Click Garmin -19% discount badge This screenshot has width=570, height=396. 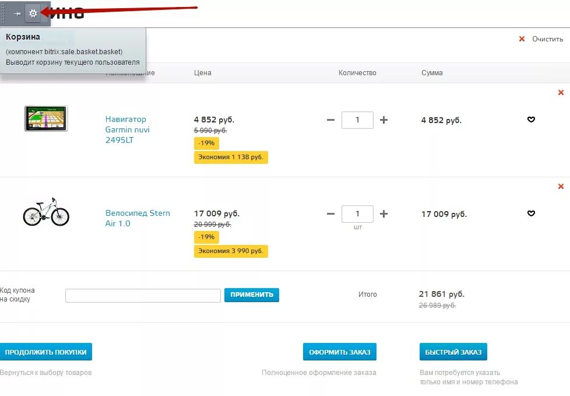[206, 143]
